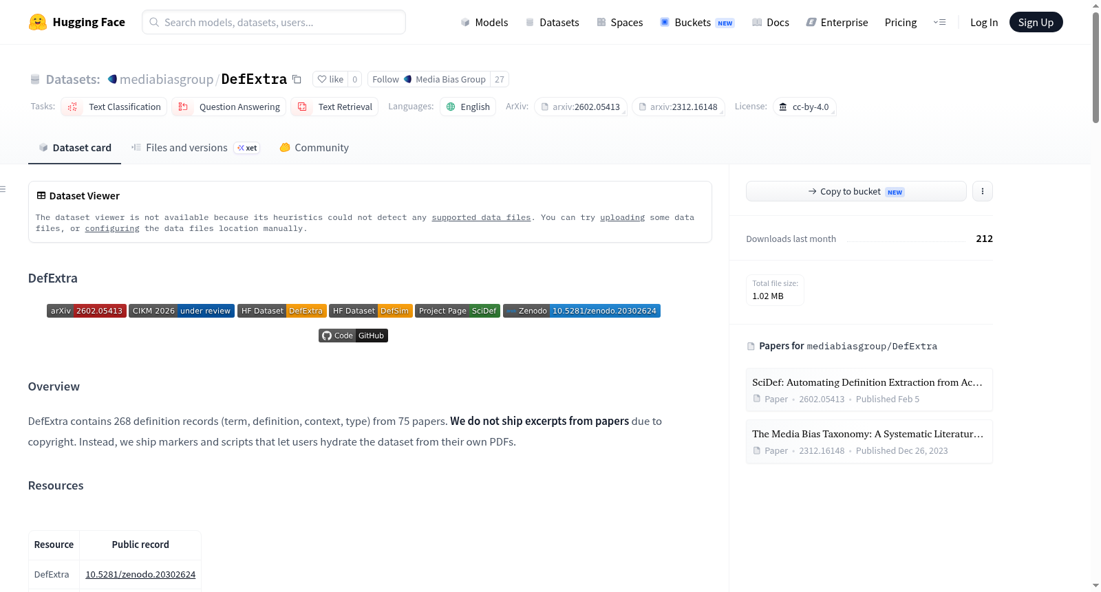Open the supported data files link
The width and height of the screenshot is (1101, 592).
[481, 217]
